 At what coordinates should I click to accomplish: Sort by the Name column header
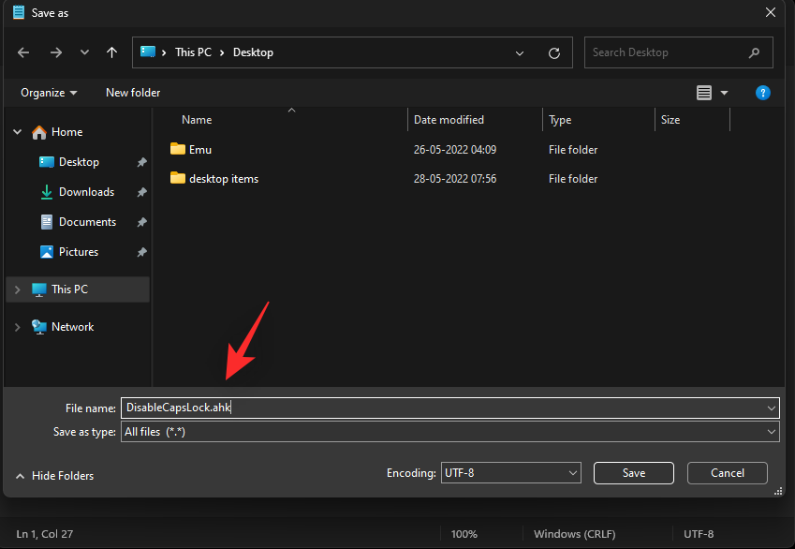click(x=197, y=120)
